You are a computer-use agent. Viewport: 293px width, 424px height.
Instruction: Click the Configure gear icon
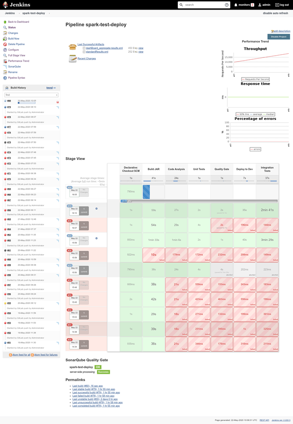pos(5,50)
